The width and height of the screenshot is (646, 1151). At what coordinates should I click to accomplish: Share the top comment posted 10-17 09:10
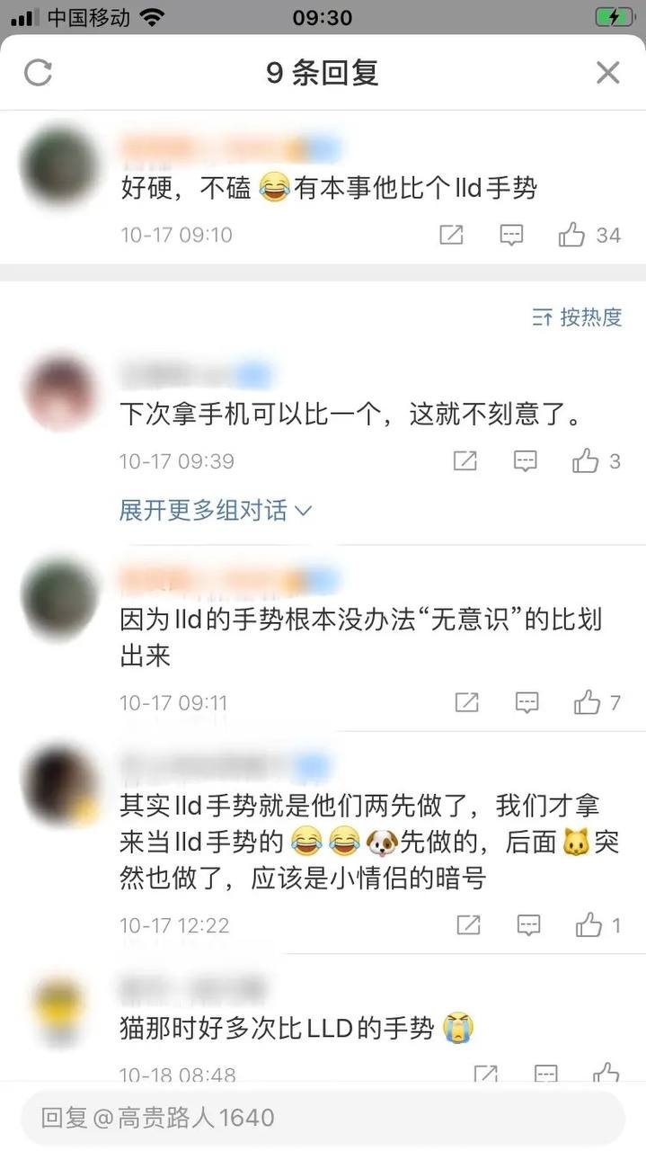pyautogui.click(x=451, y=236)
